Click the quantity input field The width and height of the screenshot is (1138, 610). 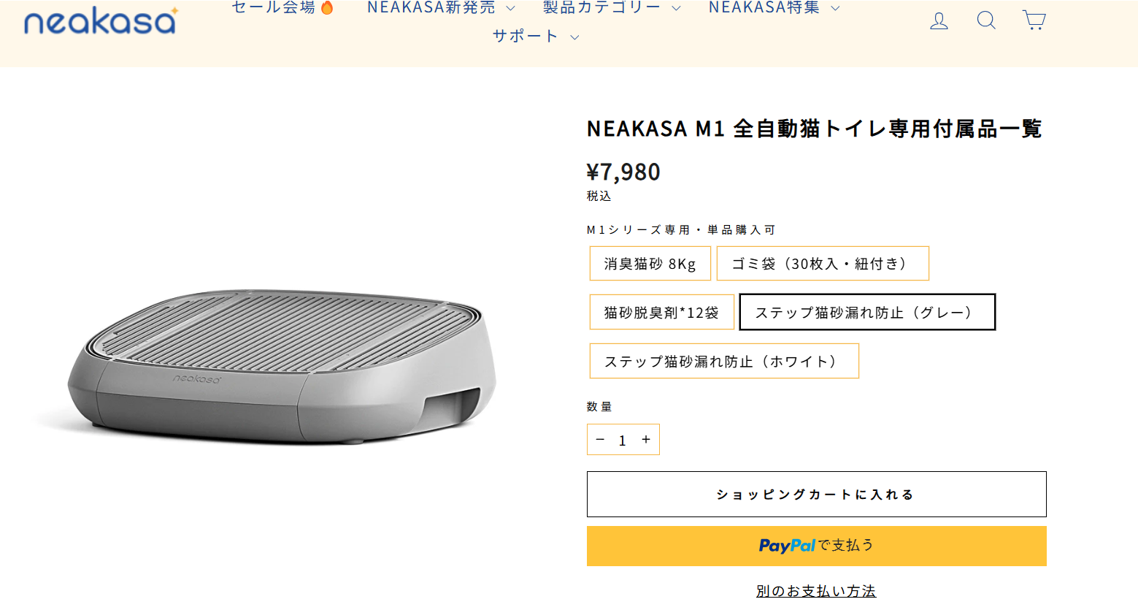point(623,439)
